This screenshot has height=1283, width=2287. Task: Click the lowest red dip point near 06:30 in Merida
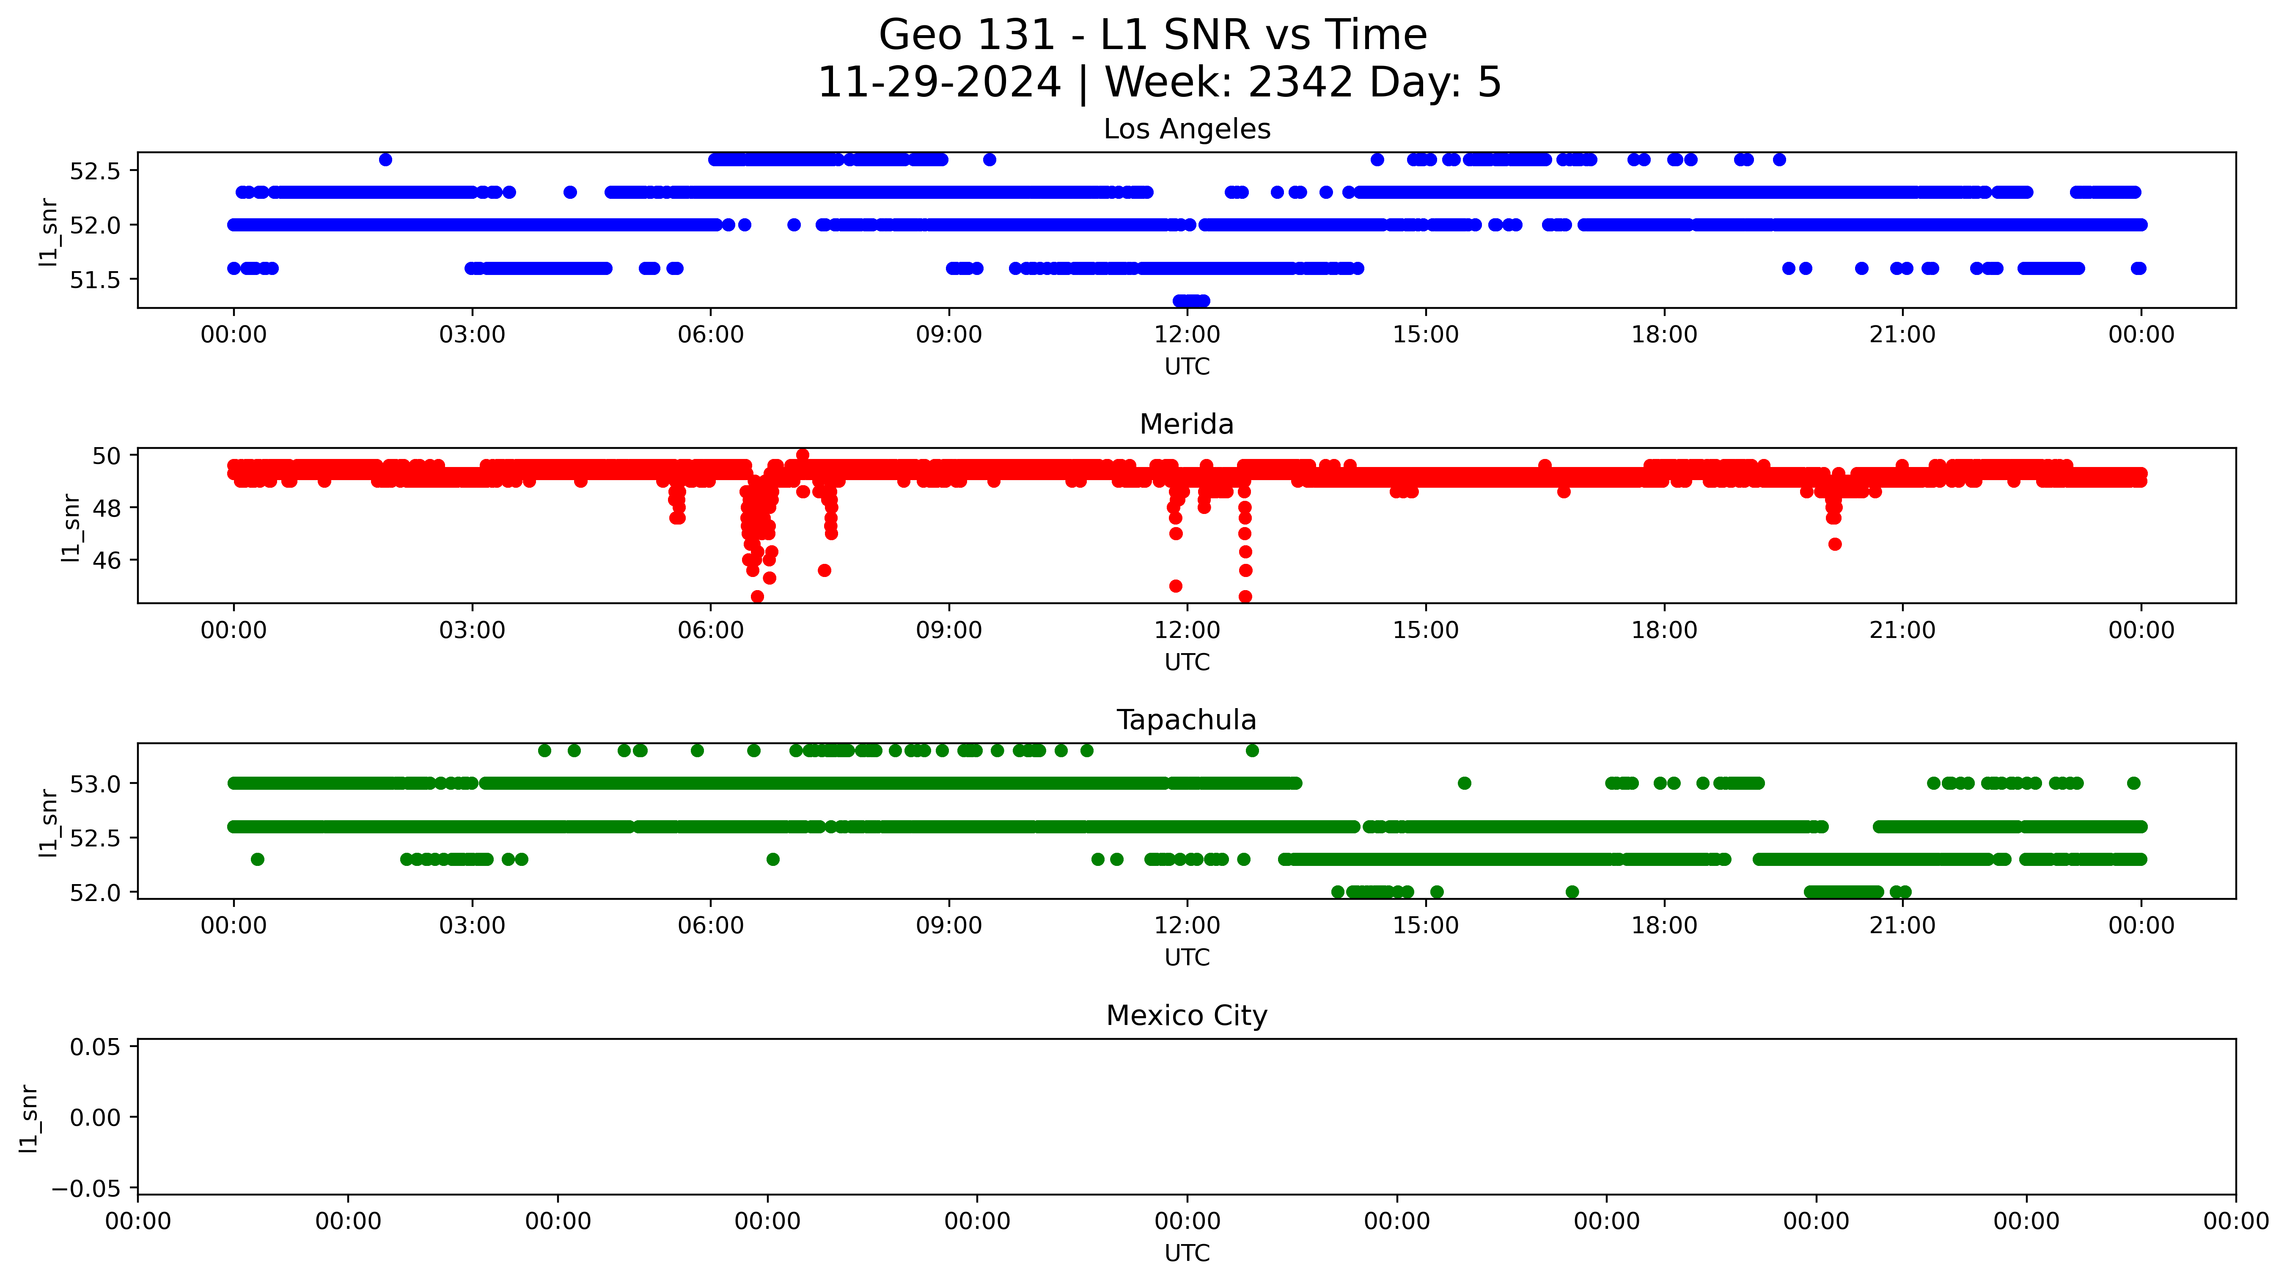click(757, 597)
